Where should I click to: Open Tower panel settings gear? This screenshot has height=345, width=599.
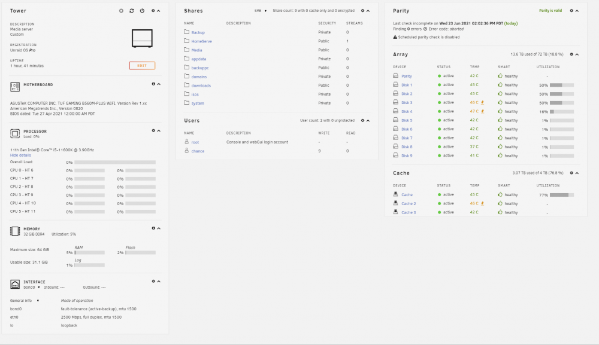153,11
